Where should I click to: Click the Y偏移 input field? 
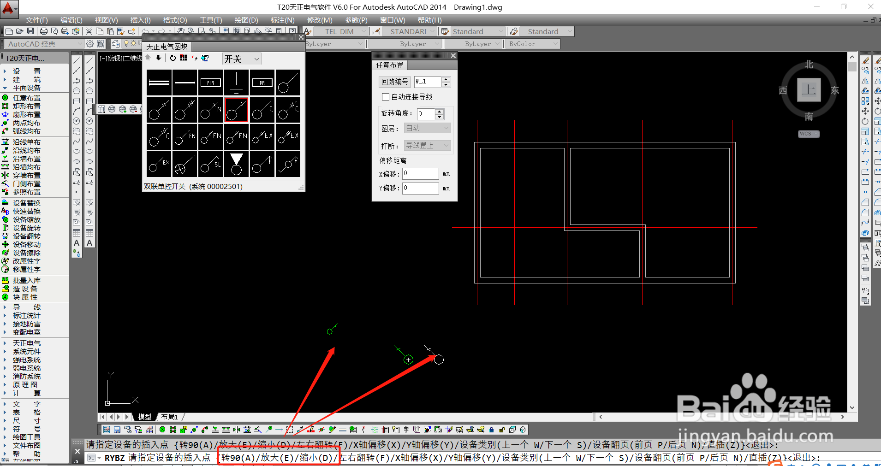tap(420, 188)
